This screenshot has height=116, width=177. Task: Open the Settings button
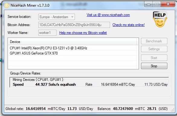[154, 49]
